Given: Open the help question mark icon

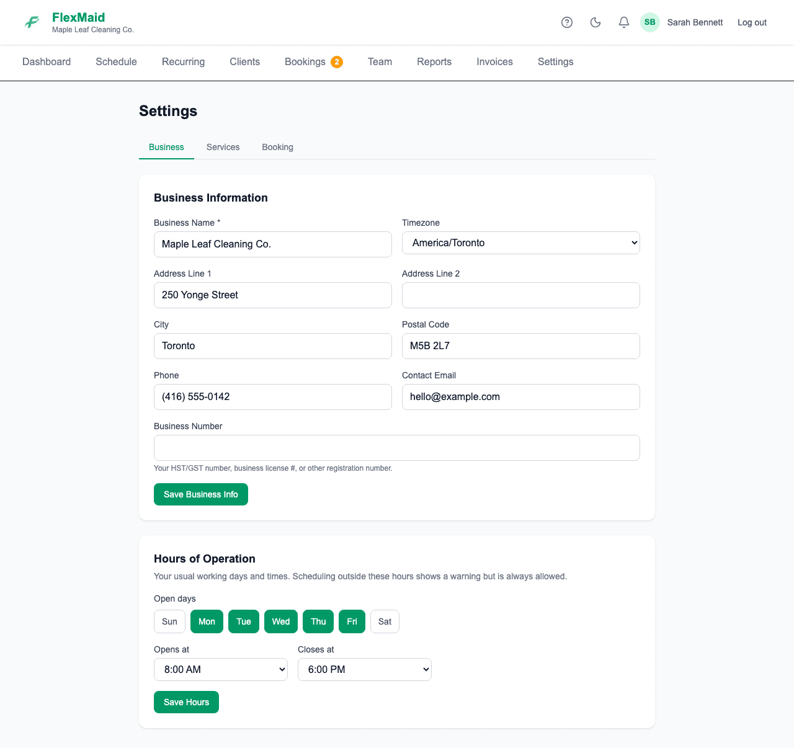Looking at the screenshot, I should (x=567, y=22).
